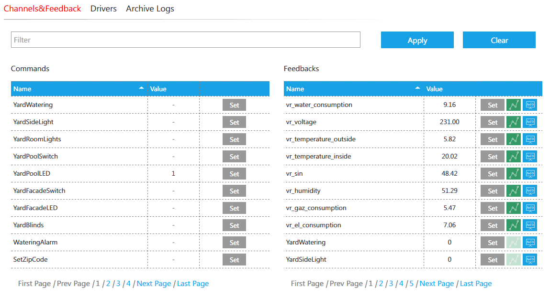This screenshot has height=297, width=550.
Task: Open green chart icon for vr_humidity
Action: (513, 191)
